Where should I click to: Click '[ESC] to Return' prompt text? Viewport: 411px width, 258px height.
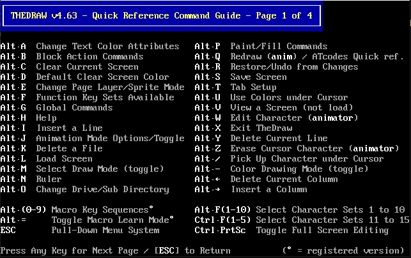point(192,251)
